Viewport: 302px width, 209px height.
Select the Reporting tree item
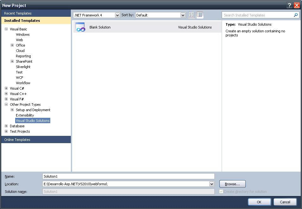point(23,56)
